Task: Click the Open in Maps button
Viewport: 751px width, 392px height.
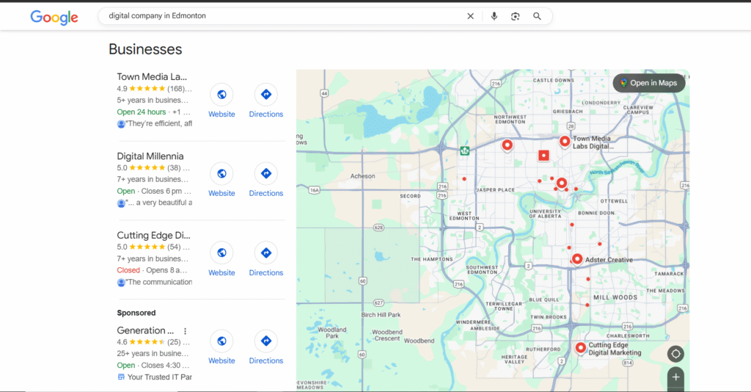Action: click(649, 83)
